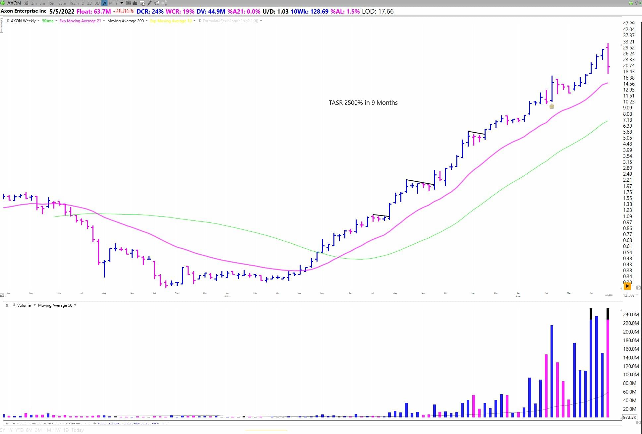Select the 6M range at bottom
The image size is (642, 434).
point(29,430)
